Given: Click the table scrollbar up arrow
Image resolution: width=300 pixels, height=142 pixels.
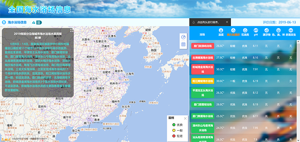Looking at the screenshot, I should click(298, 42).
